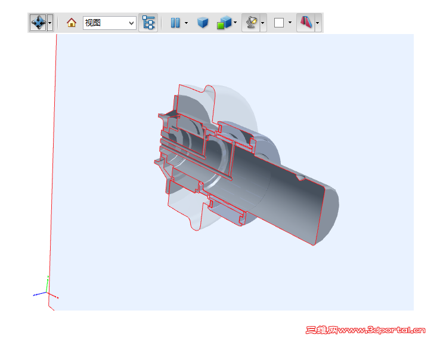Toggle the cross section tool
The height and width of the screenshot is (338, 437).
point(306,23)
